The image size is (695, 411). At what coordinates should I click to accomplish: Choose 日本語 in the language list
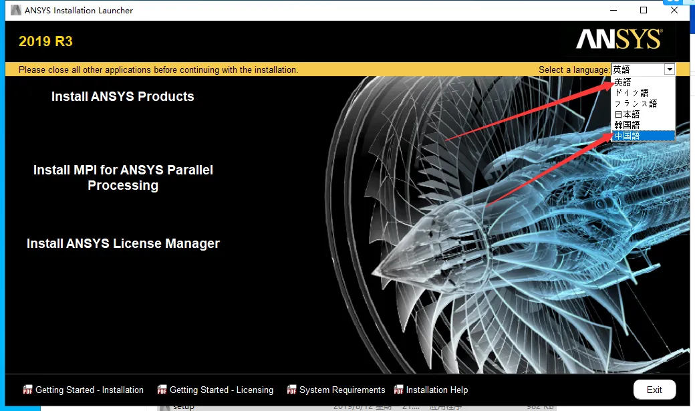click(643, 114)
